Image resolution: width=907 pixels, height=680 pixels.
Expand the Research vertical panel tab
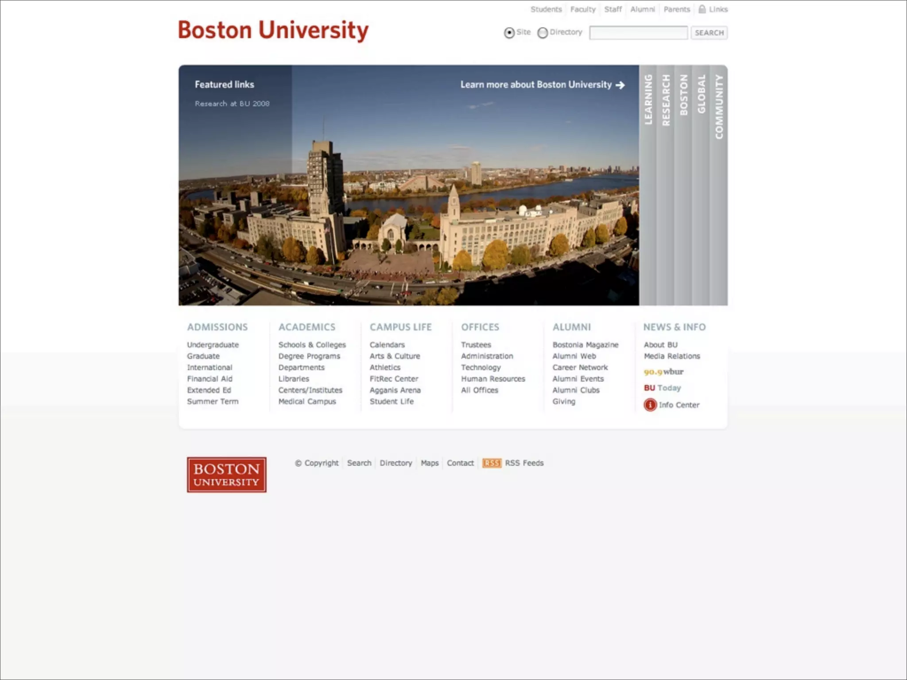pyautogui.click(x=666, y=100)
